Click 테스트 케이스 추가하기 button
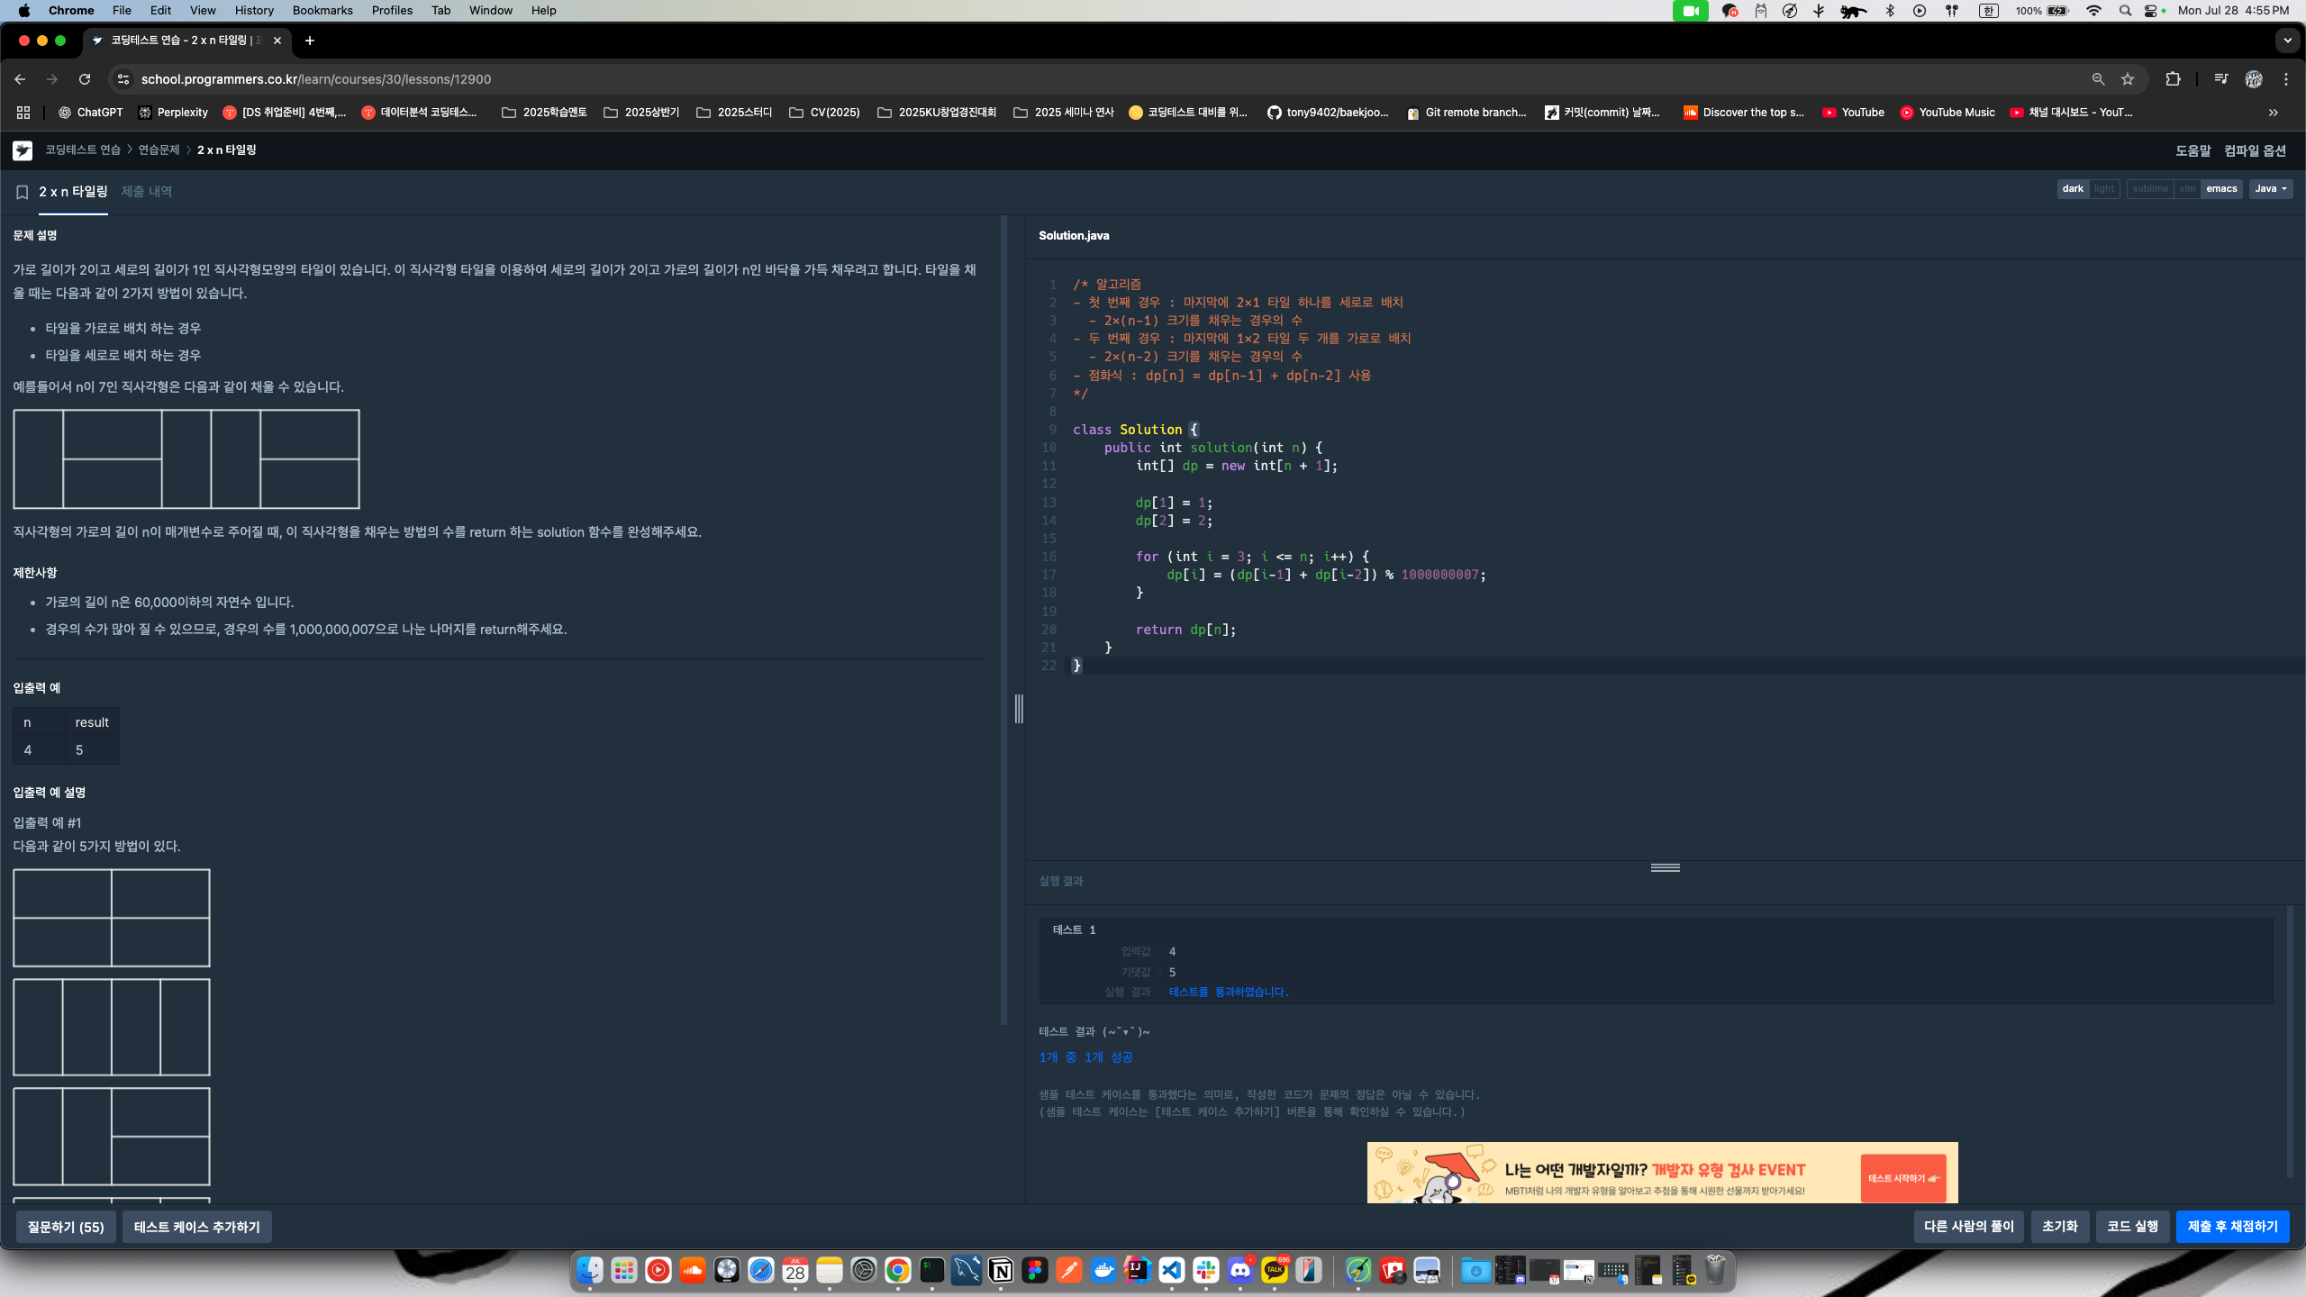 coord(197,1228)
